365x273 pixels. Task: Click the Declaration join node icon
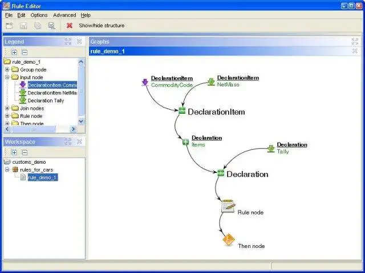click(221, 173)
